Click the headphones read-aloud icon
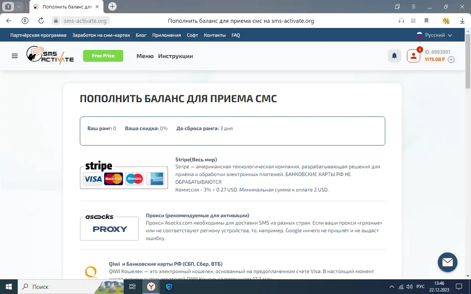 tap(401, 21)
